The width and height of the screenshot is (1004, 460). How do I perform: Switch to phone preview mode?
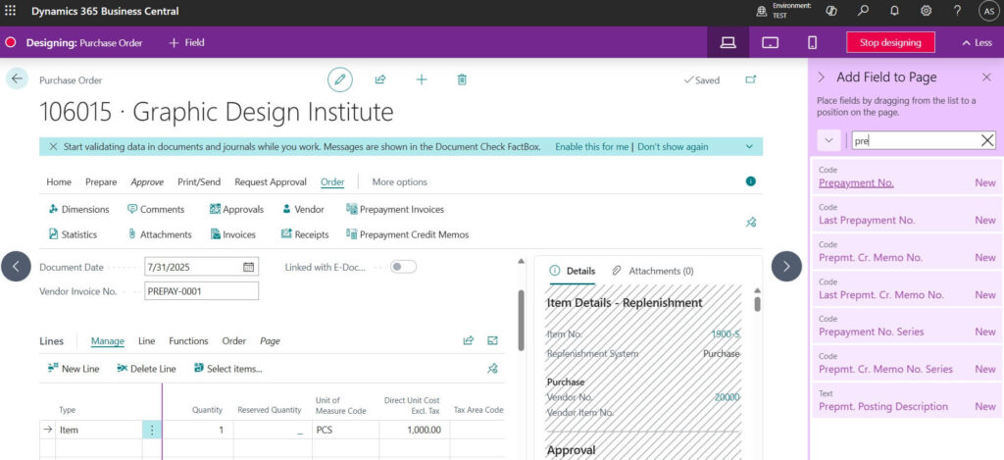pyautogui.click(x=812, y=43)
